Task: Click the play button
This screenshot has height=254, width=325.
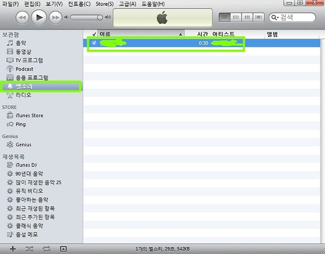Action: pos(39,18)
